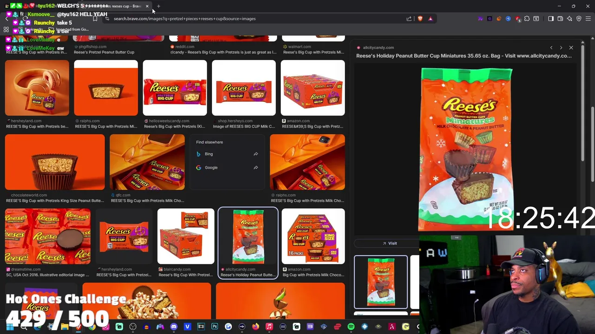Search elsewhere on Bing
Image resolution: width=595 pixels, height=334 pixels.
tap(209, 154)
